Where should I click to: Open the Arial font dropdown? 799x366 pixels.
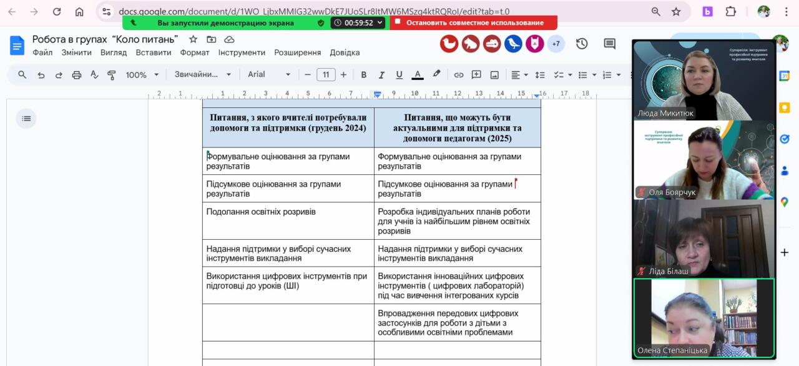(x=269, y=74)
